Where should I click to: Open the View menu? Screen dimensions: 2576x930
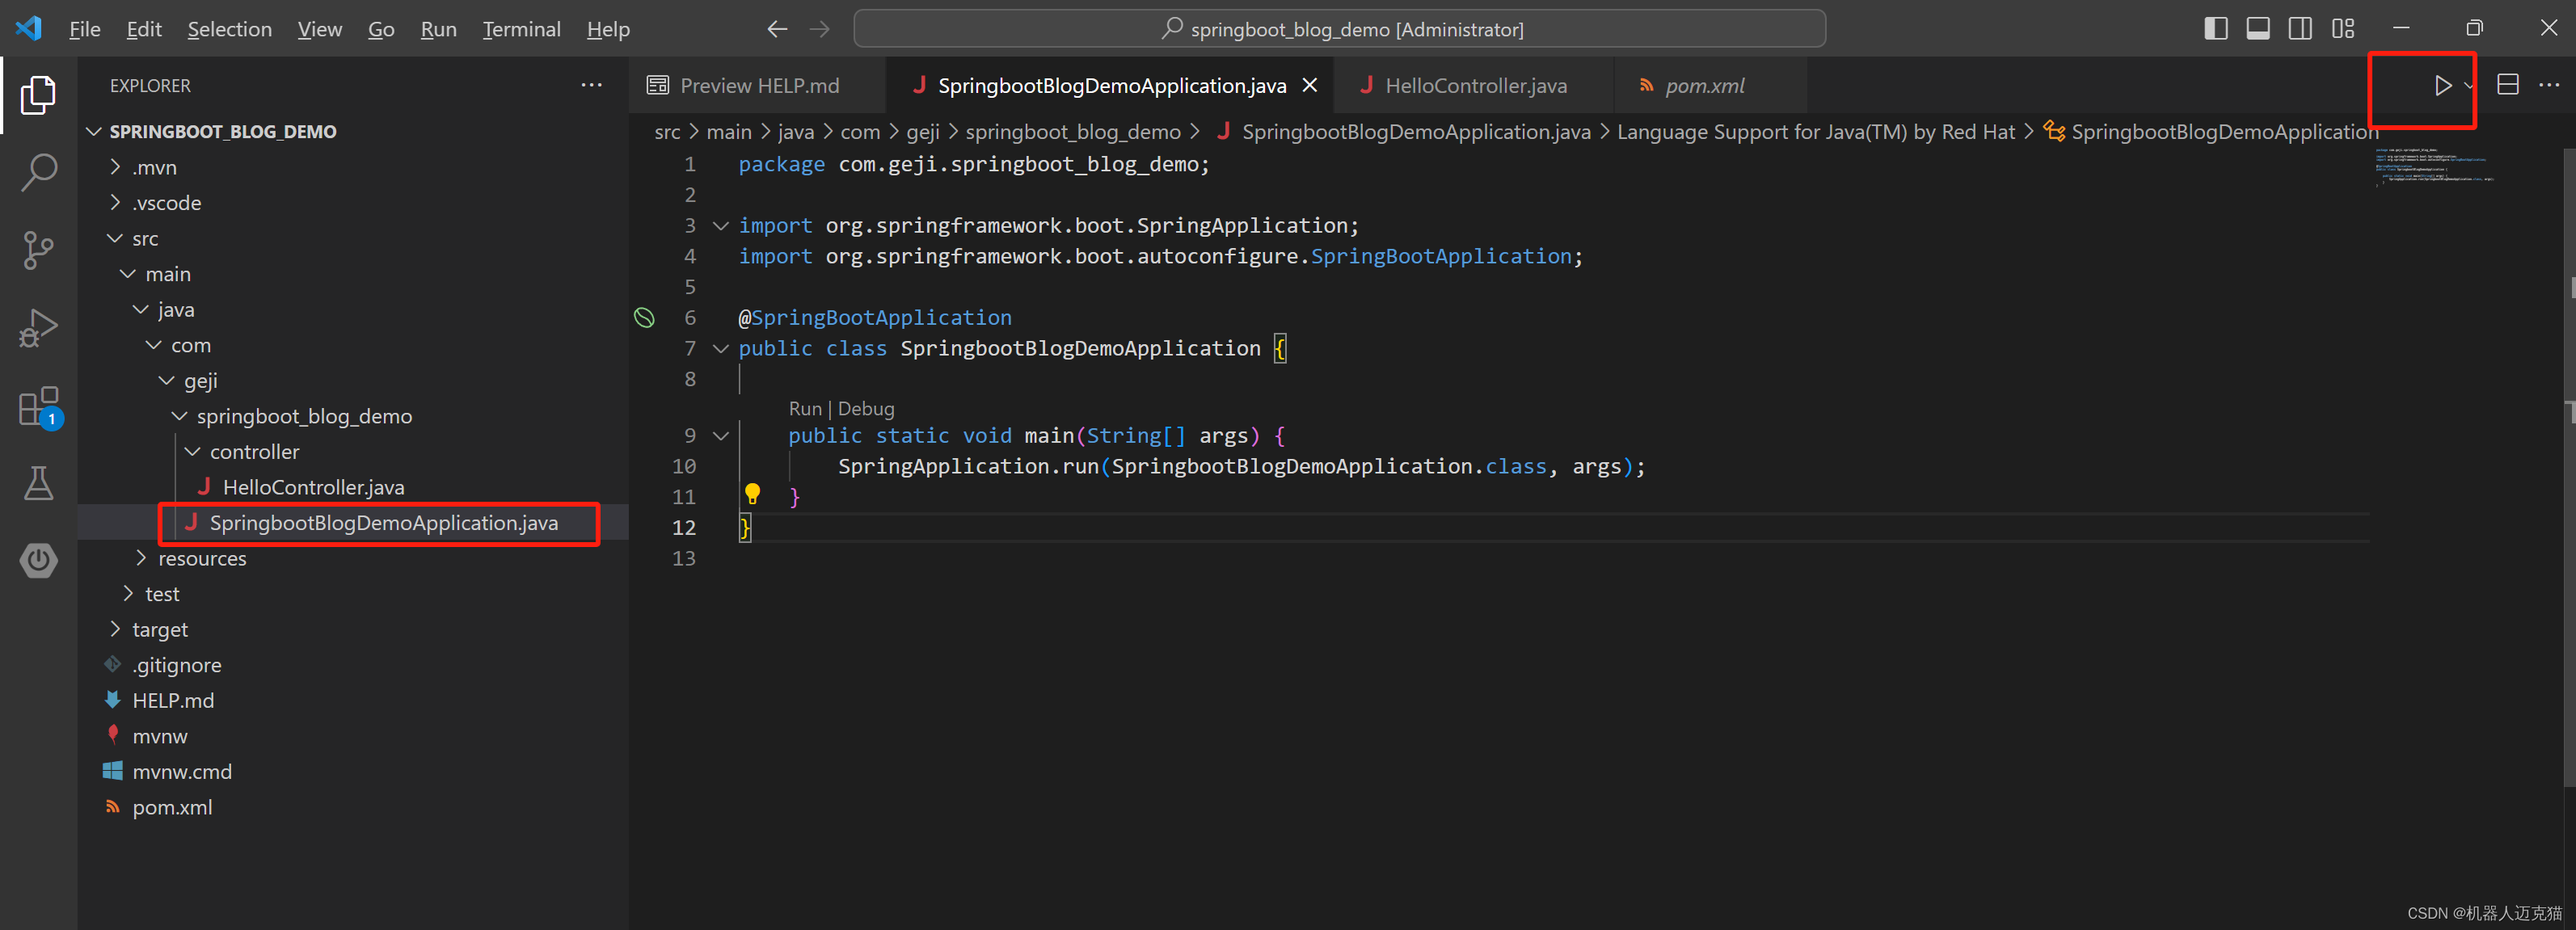[320, 29]
